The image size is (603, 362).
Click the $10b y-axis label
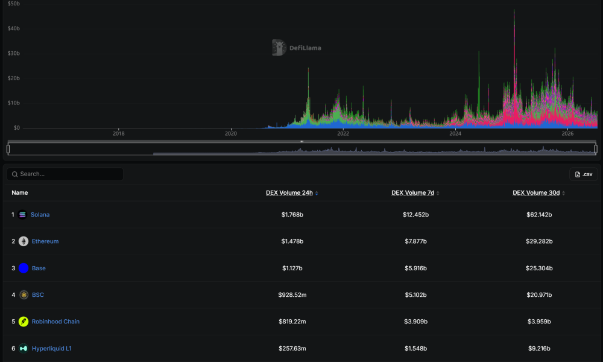tap(14, 103)
